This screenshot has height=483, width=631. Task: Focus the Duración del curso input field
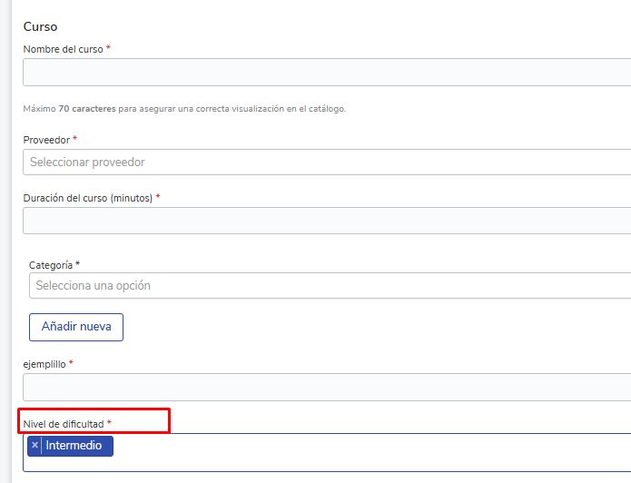click(327, 221)
